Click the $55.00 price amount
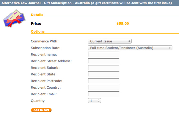This screenshot has width=179, height=117. 123,23
